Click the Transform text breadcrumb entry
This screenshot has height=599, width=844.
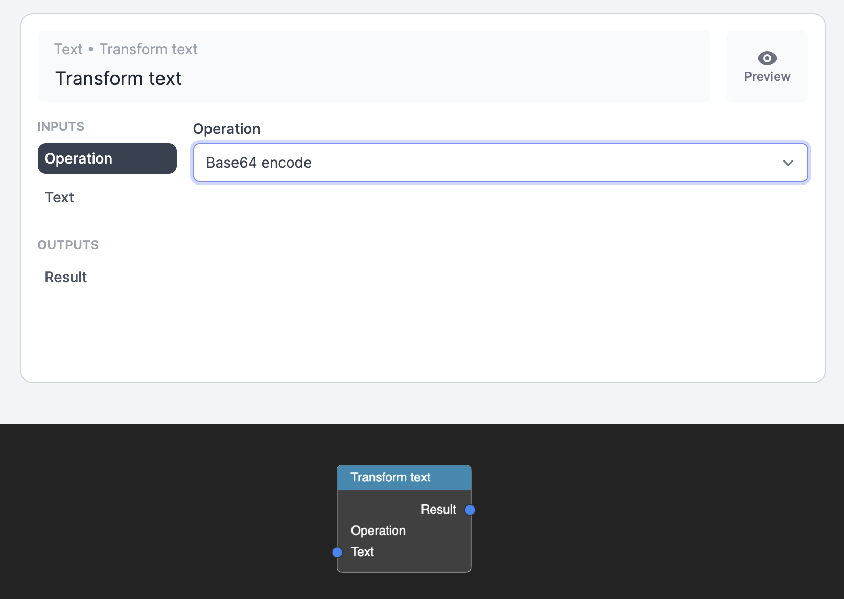[x=148, y=49]
